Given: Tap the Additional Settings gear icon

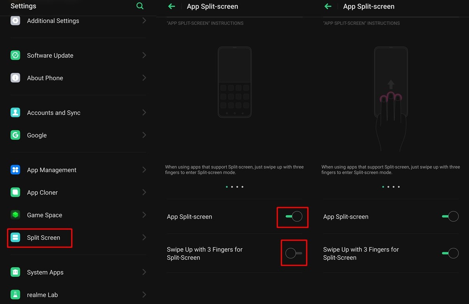Looking at the screenshot, I should pos(15,21).
